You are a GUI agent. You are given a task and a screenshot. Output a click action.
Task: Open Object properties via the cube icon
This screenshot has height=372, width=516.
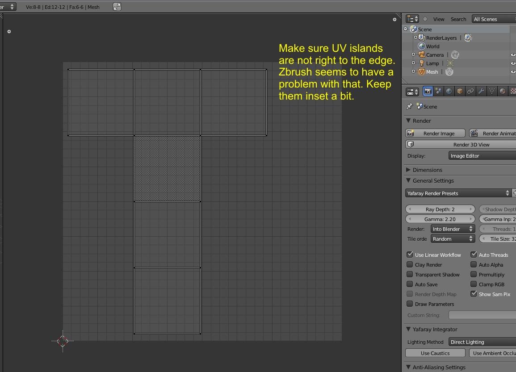(459, 92)
